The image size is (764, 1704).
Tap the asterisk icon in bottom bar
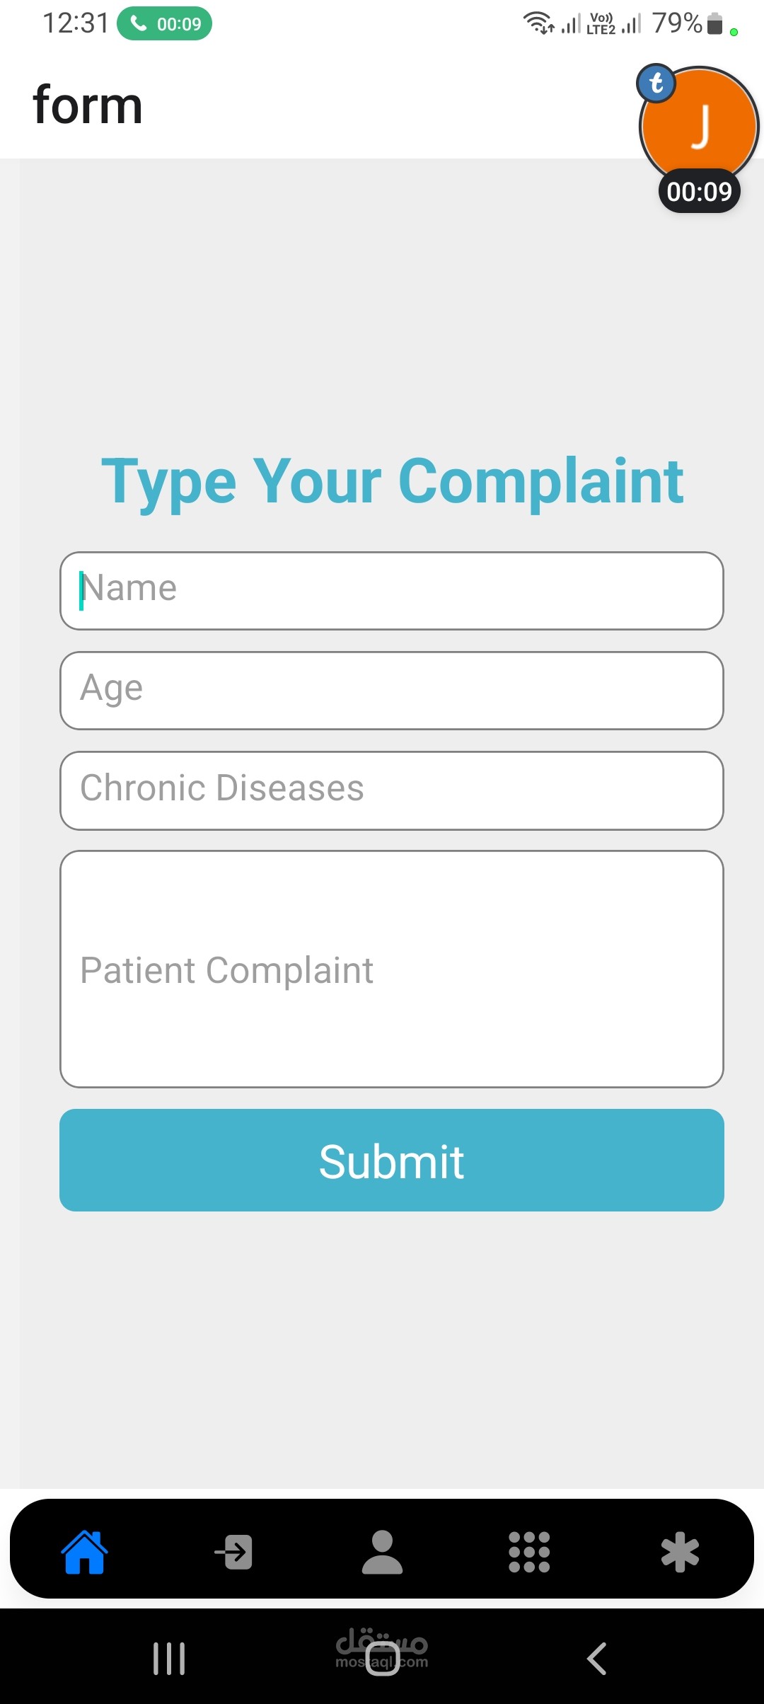[x=680, y=1552]
